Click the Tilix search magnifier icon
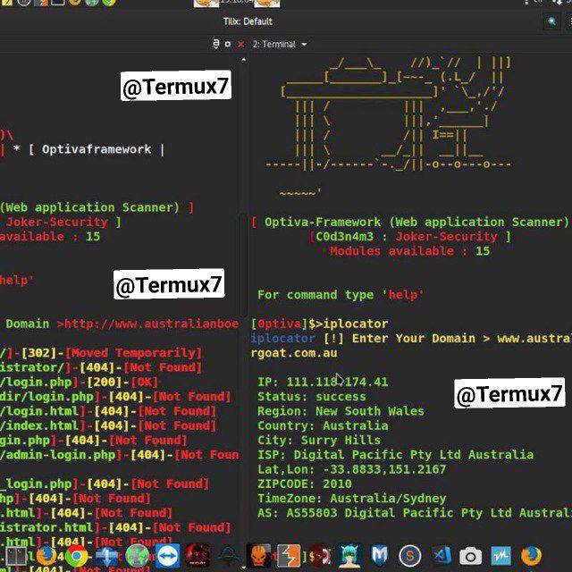 552,21
